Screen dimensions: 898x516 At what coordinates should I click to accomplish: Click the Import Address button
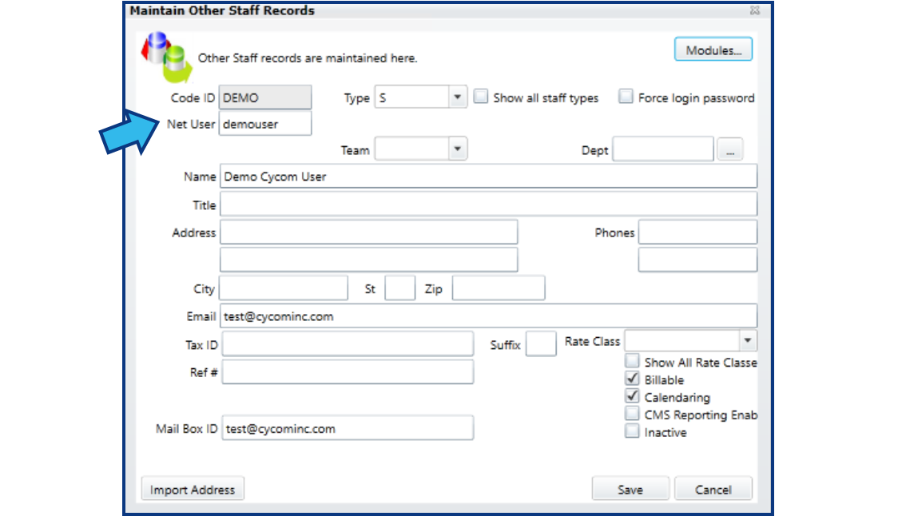[193, 489]
